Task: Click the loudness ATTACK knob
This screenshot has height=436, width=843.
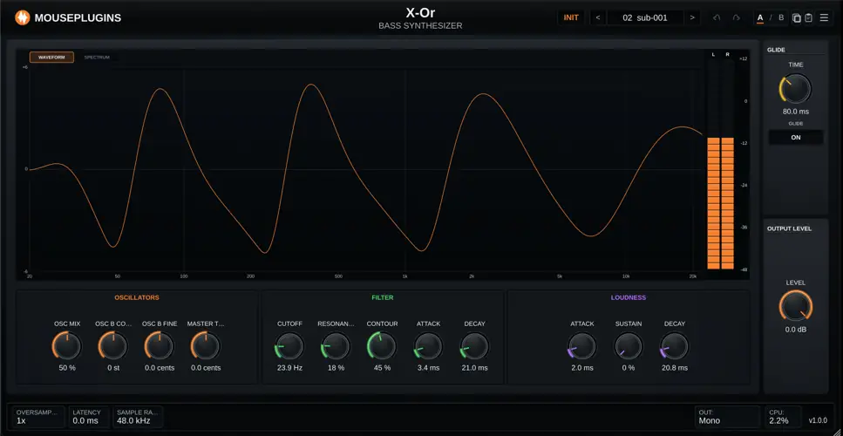Action: point(582,345)
